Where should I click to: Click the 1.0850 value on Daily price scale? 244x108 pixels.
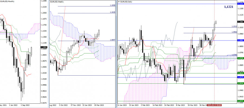[x=240, y=46]
